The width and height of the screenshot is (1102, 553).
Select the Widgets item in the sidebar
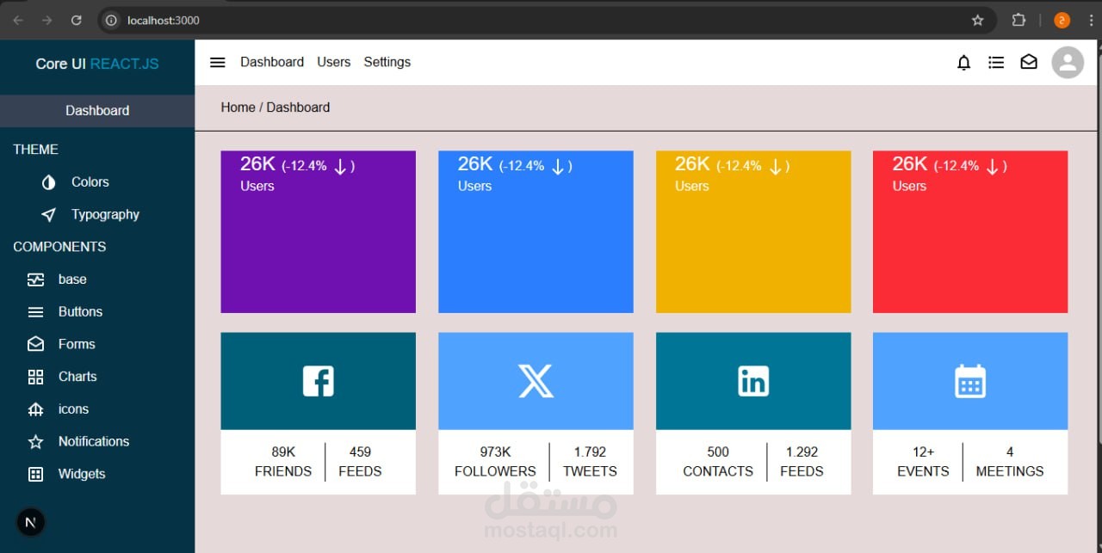point(82,474)
